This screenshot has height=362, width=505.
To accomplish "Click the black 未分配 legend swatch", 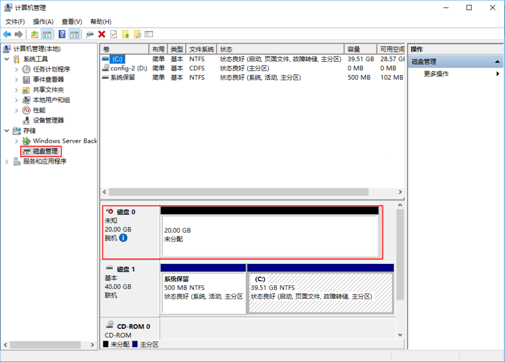I will click(106, 344).
